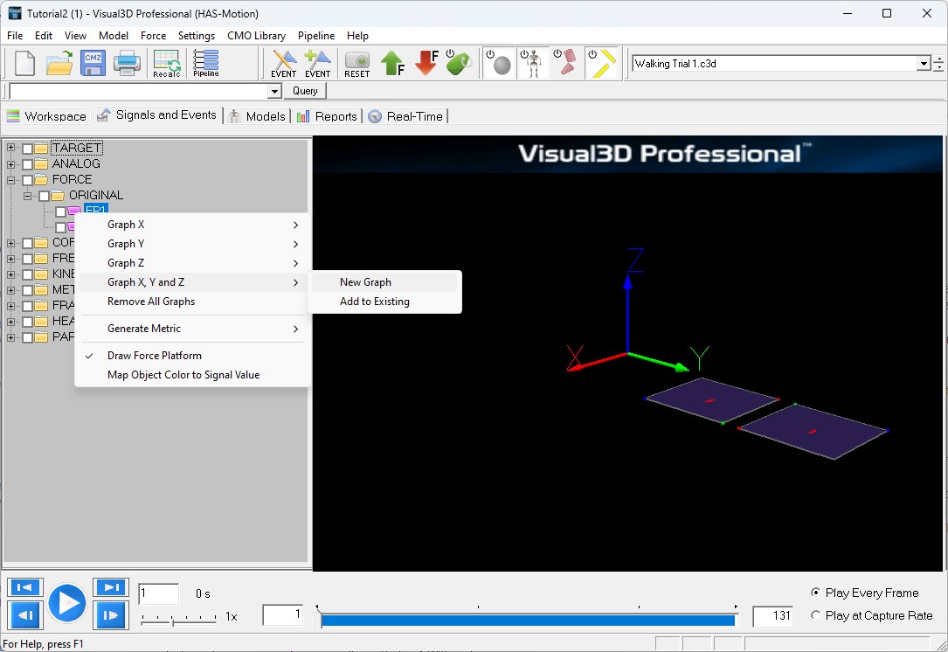Viewport: 948px width, 652px height.
Task: Click the EVENT icon marked with an X
Action: (284, 64)
